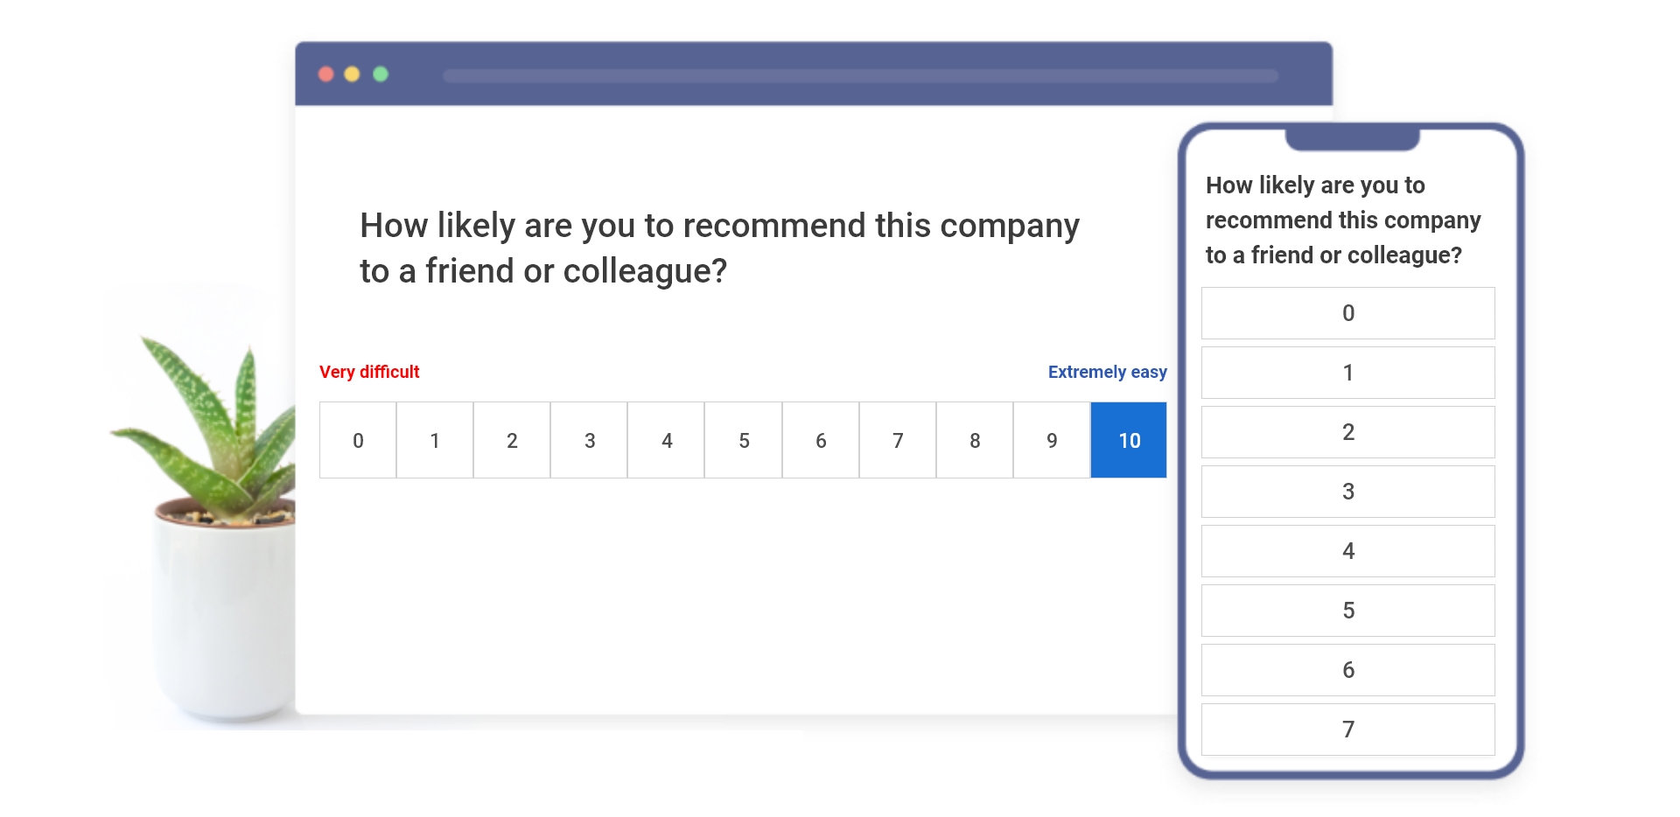This screenshot has height=817, width=1680.
Task: Click the yellow window minimize dot
Action: coord(353,74)
